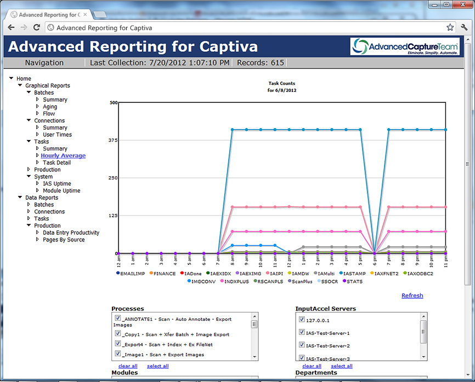Viewport: 475px width, 382px height.
Task: Click the IASTAMP legend color dot
Action: coord(341,274)
